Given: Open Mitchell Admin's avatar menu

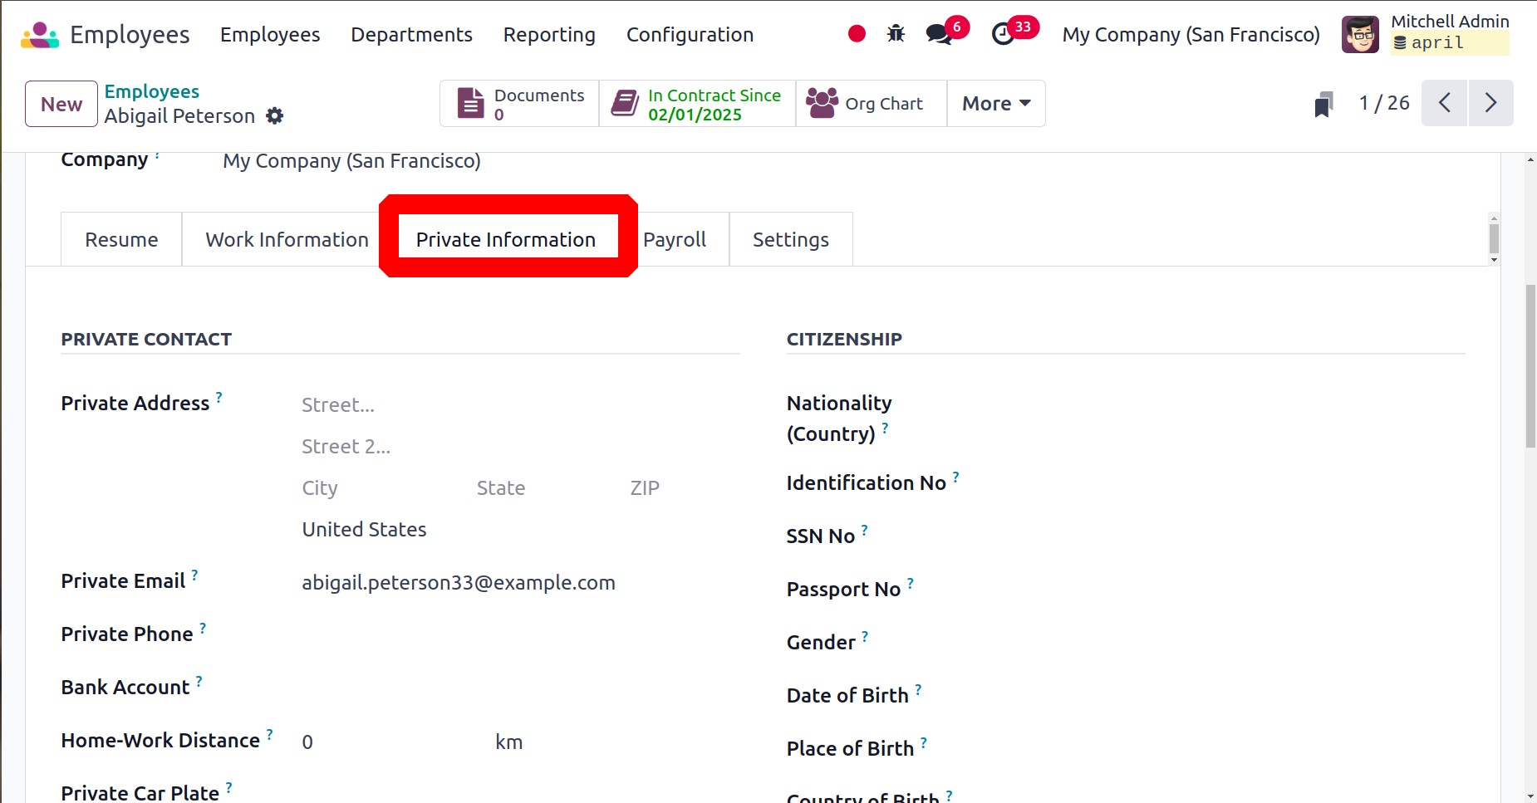Looking at the screenshot, I should [1360, 35].
